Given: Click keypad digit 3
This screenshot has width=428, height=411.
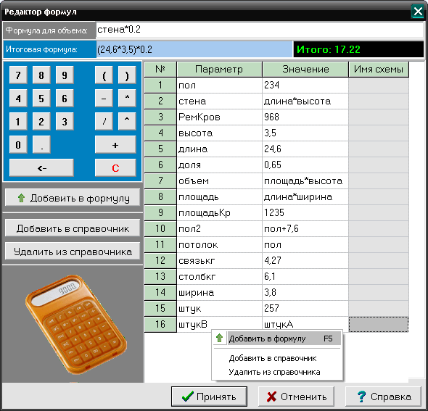Looking at the screenshot, I should (x=65, y=121).
